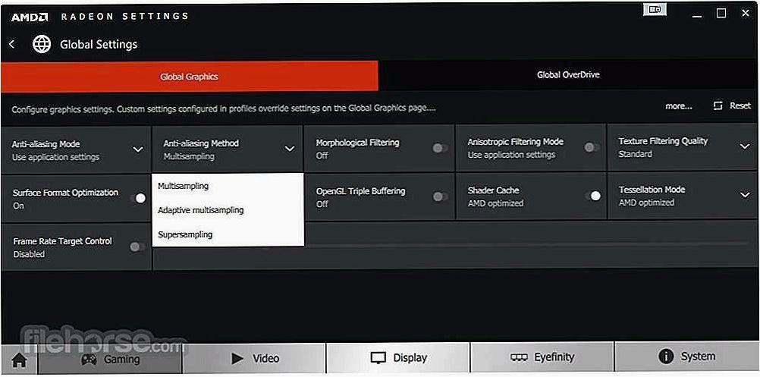Toggle Anisotropic Filtering Mode switch
The image size is (760, 377).
tap(592, 147)
